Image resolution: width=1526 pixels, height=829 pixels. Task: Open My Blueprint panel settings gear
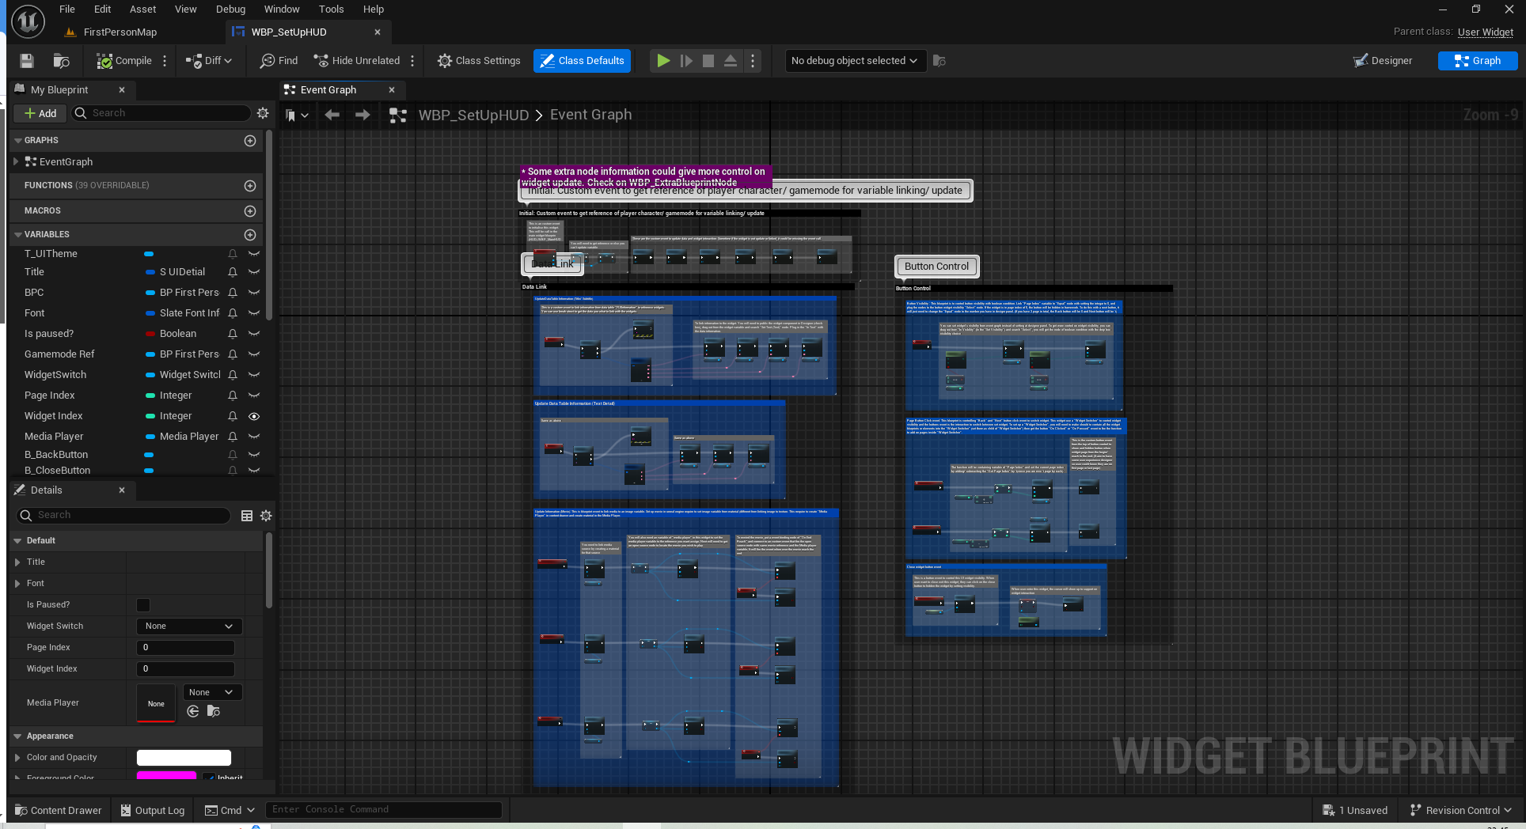click(263, 113)
